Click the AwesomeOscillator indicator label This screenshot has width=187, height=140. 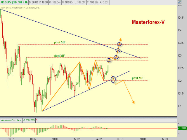point(11,120)
